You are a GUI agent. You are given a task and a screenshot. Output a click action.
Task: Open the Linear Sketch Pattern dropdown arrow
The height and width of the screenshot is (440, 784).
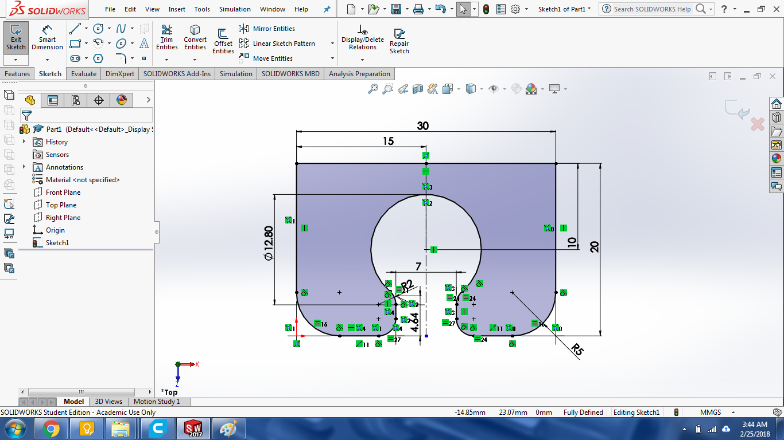(x=332, y=44)
